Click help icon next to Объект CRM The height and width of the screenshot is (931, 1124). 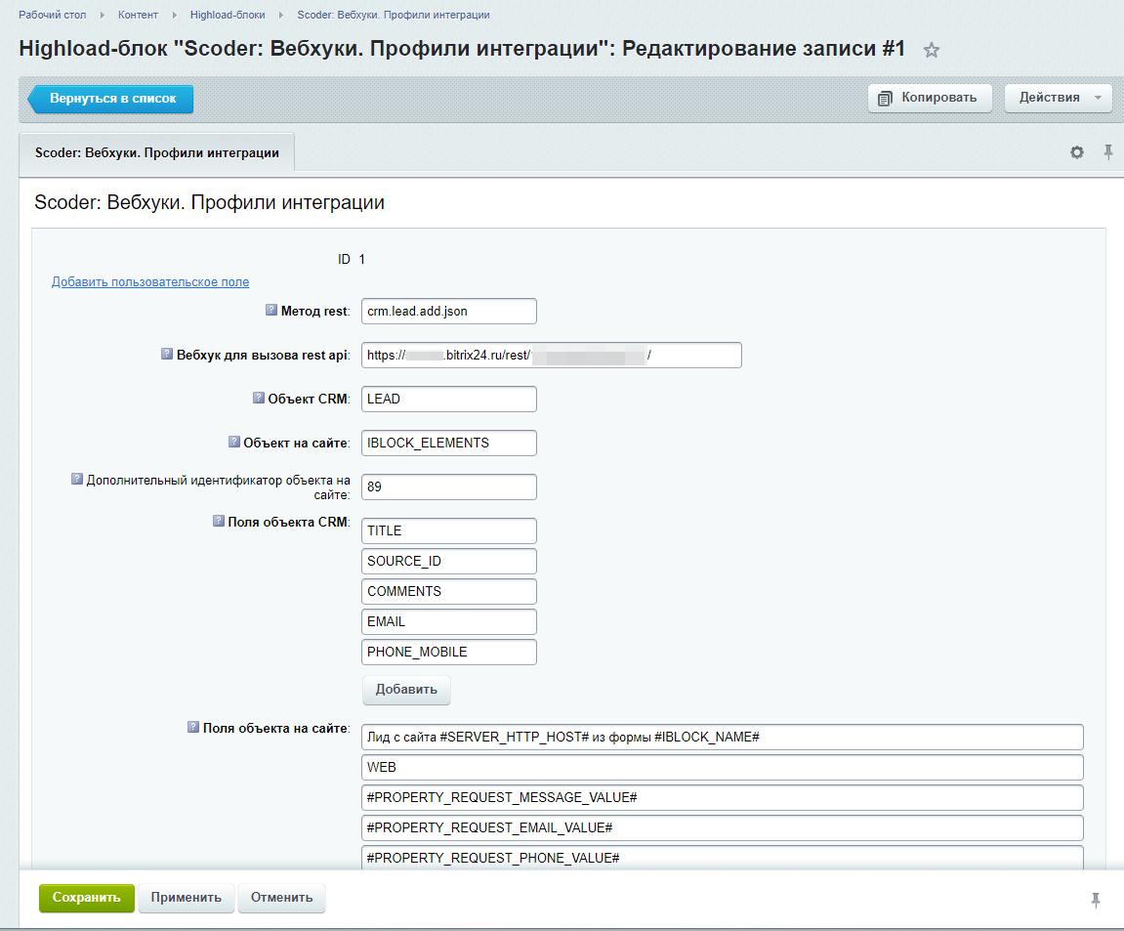pyautogui.click(x=259, y=399)
